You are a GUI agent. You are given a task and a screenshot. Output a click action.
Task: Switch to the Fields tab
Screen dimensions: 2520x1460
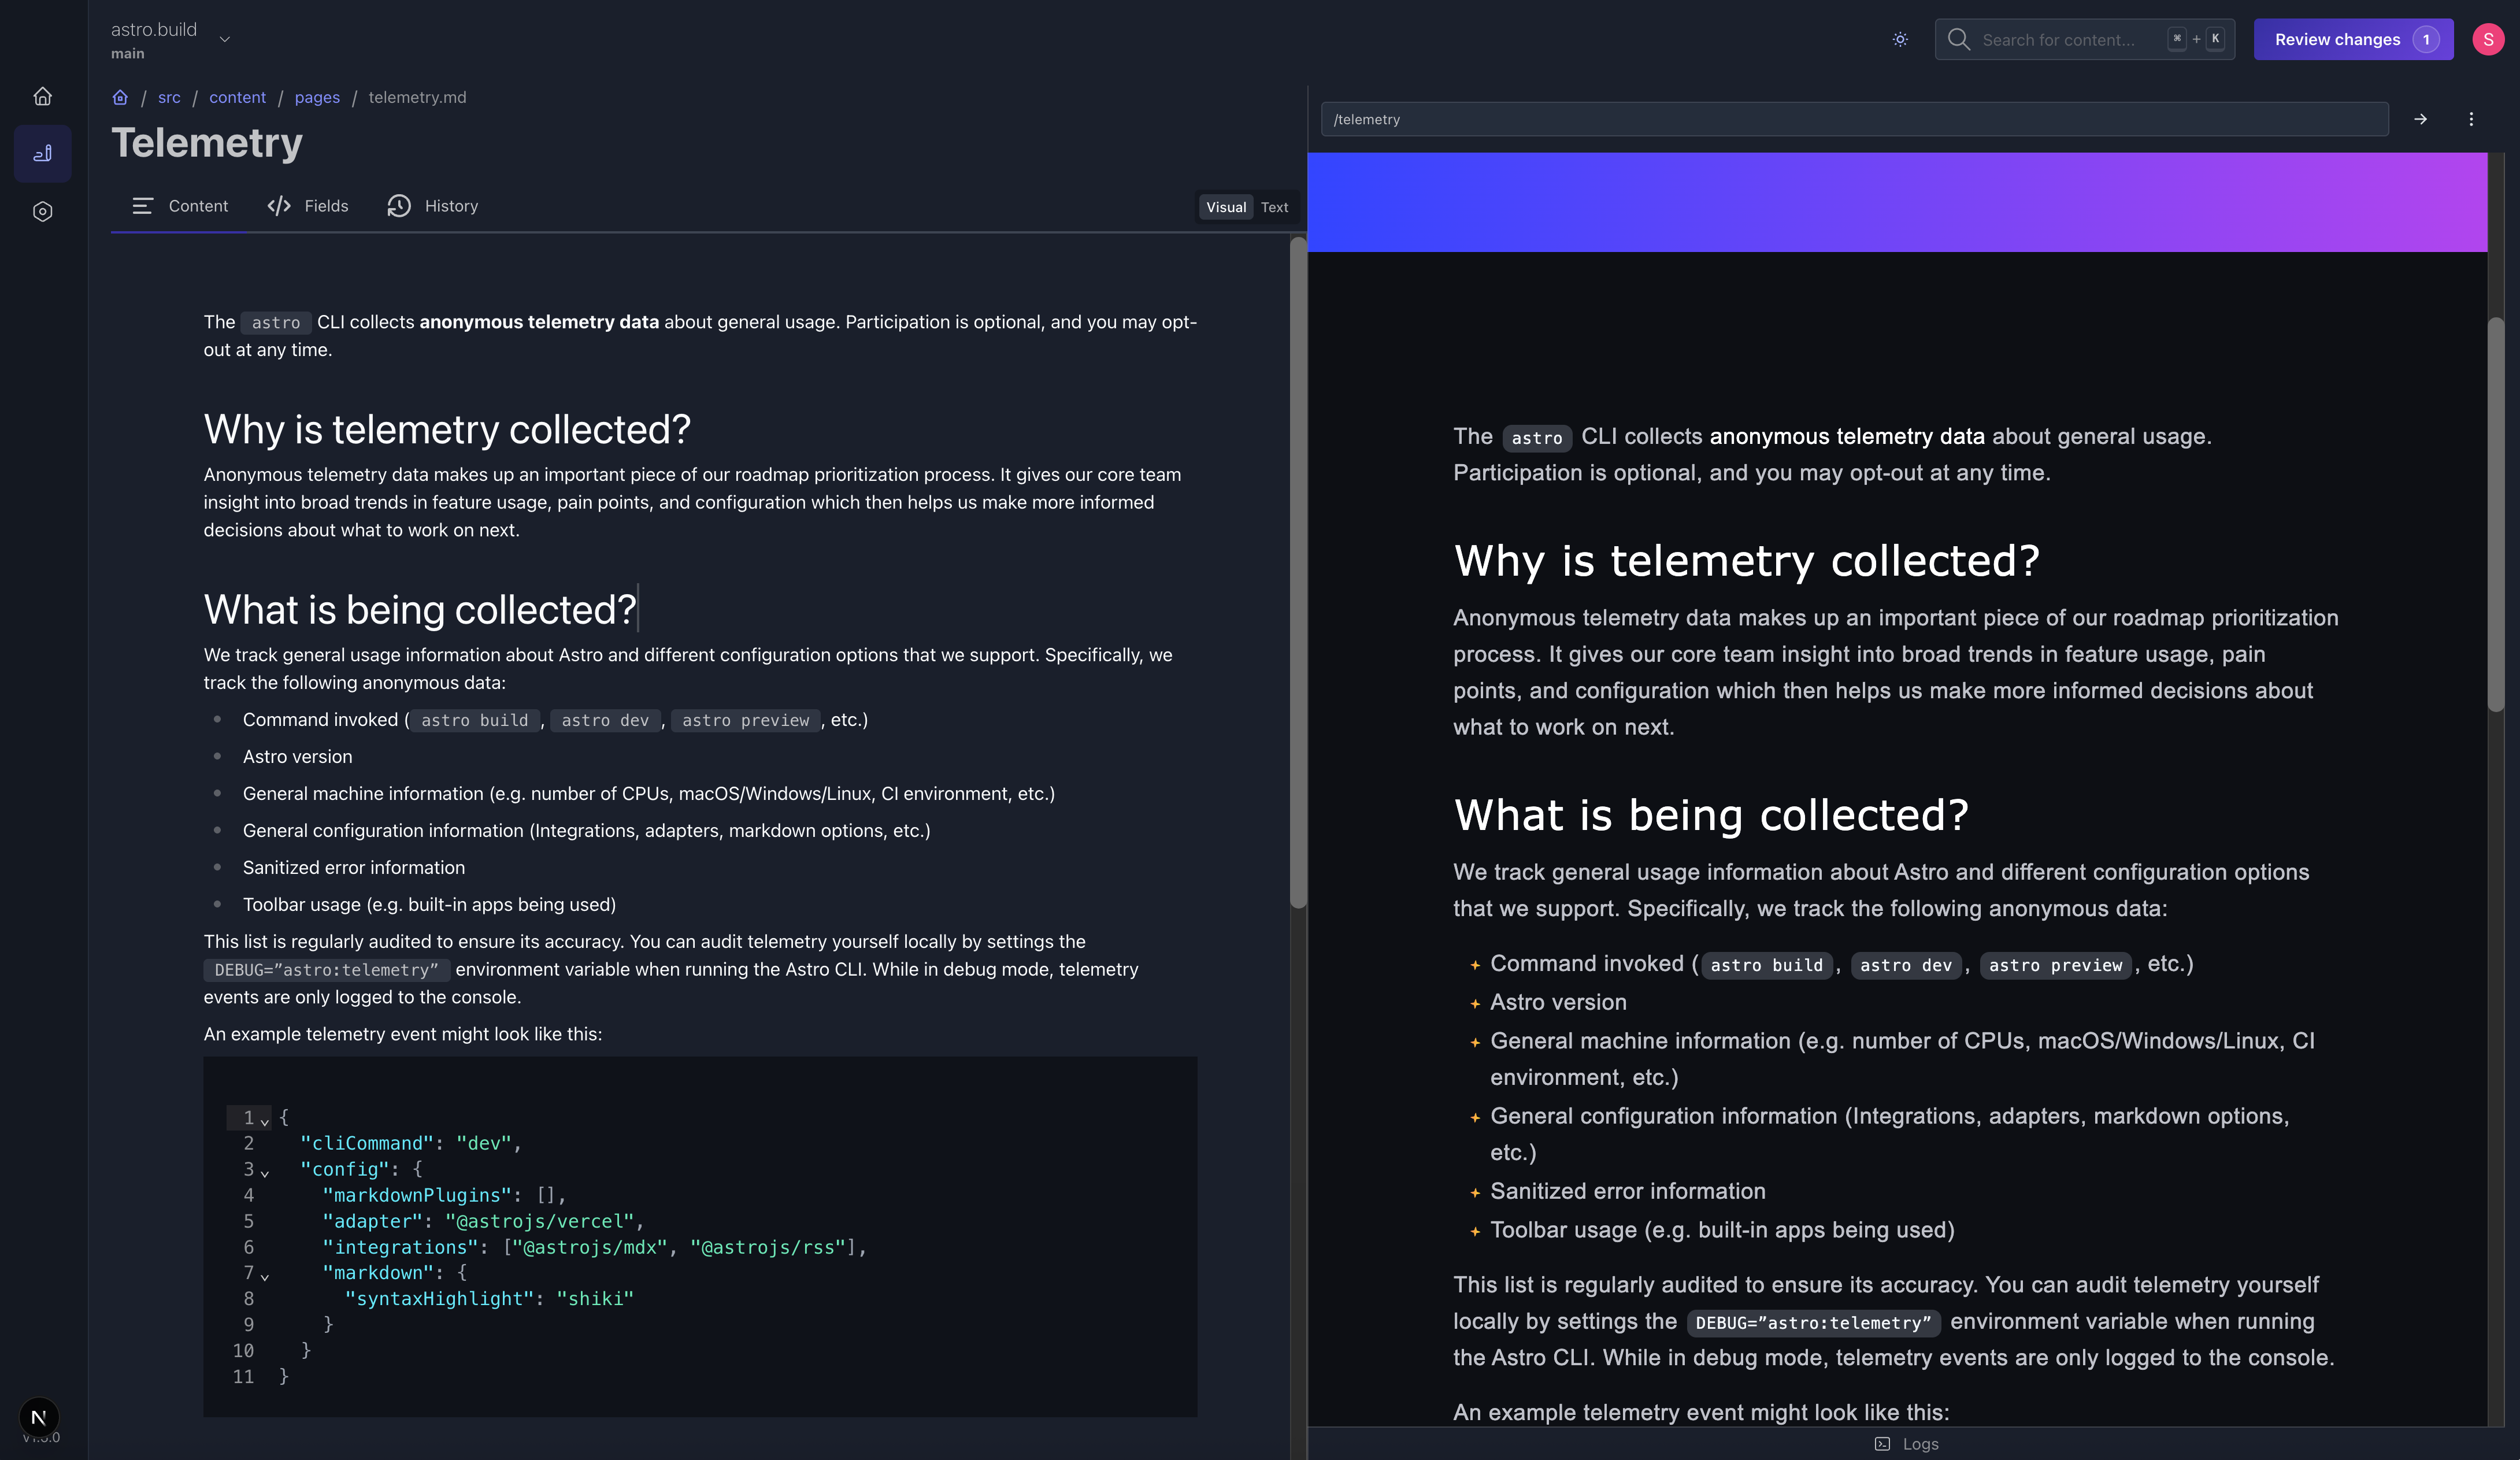pos(308,206)
